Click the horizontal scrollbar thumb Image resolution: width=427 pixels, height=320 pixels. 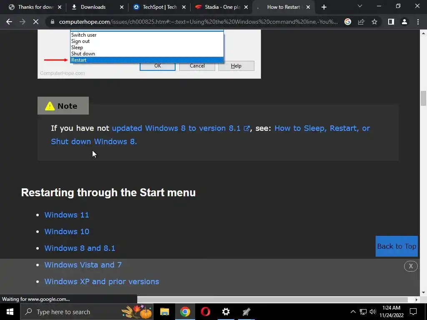click(272, 300)
